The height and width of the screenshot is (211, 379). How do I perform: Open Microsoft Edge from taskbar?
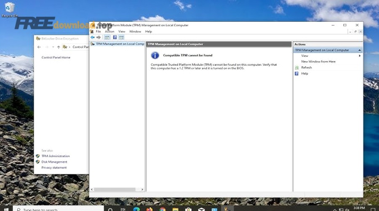point(136,209)
